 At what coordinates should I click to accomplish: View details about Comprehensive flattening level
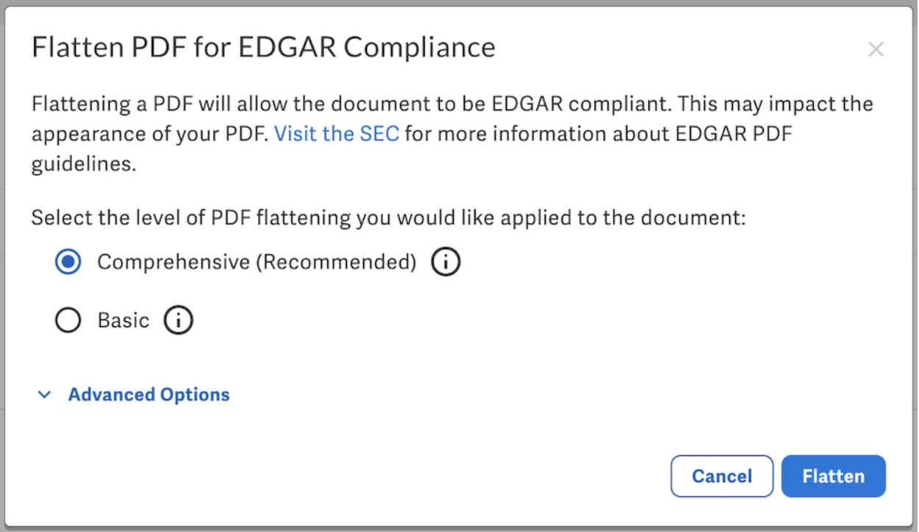[x=446, y=262]
